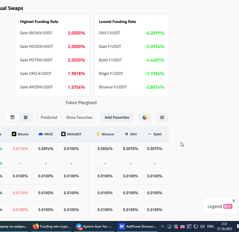Screen dimensions: 239x232
Task: Switch to grid view icon
Action: [x=26, y=117]
